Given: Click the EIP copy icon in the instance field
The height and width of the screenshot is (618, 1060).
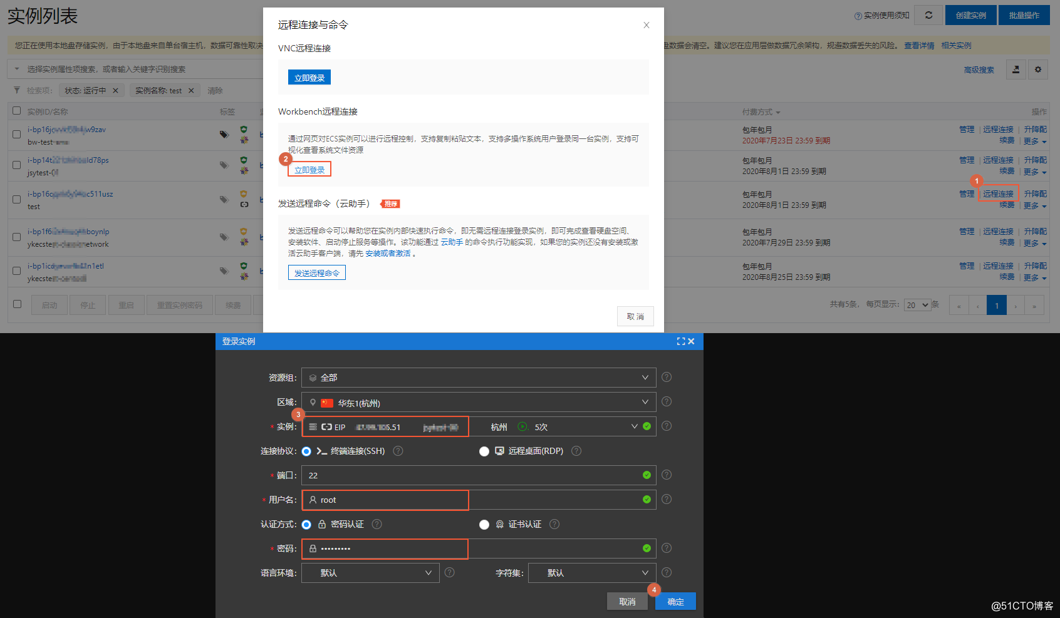Looking at the screenshot, I should (326, 426).
